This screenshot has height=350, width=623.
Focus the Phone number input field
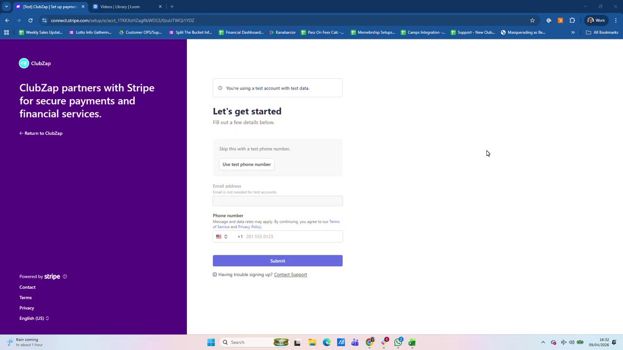pyautogui.click(x=277, y=237)
